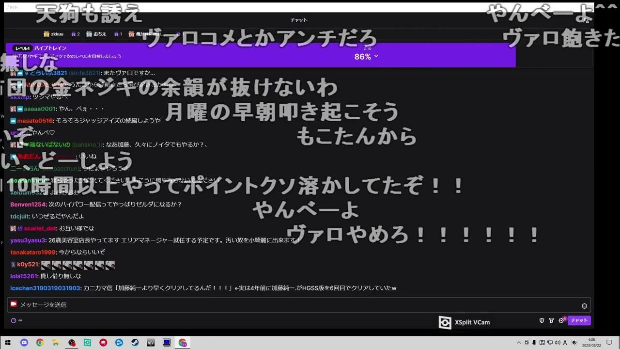Open zkkuu top gifter entry
This screenshot has width=620, height=349.
pyautogui.click(x=53, y=34)
